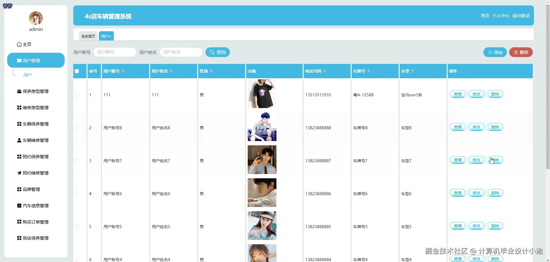Check the checkbox for 用户账号7 row
Screen dimensions: 550x262
coord(77,161)
